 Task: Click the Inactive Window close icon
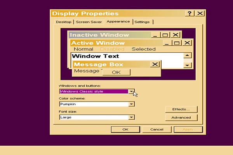pos(176,35)
